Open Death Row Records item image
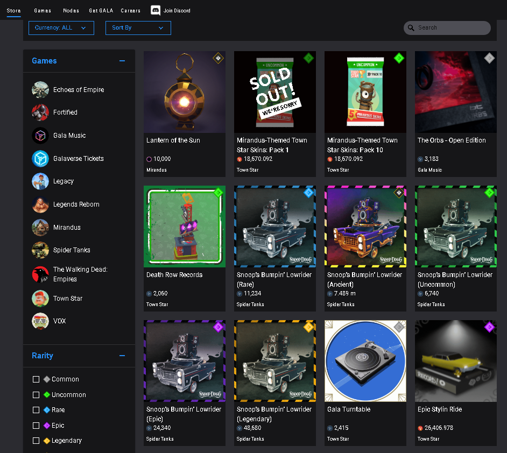507x453 pixels. pos(185,226)
